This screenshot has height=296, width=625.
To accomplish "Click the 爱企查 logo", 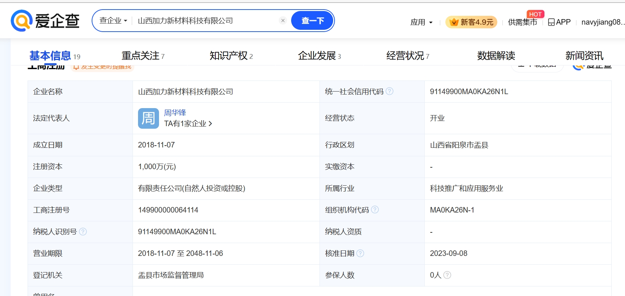I will pos(45,21).
